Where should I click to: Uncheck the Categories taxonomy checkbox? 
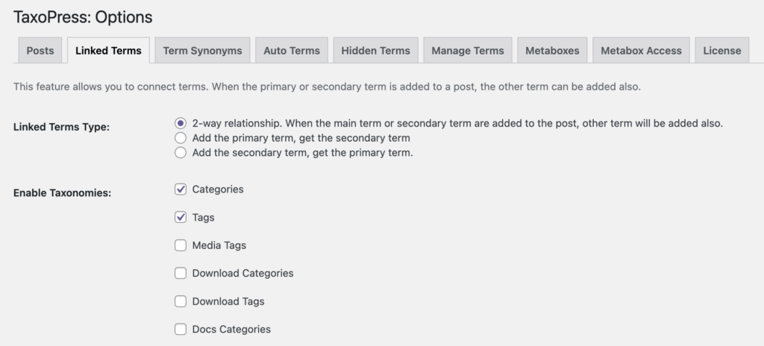[181, 189]
